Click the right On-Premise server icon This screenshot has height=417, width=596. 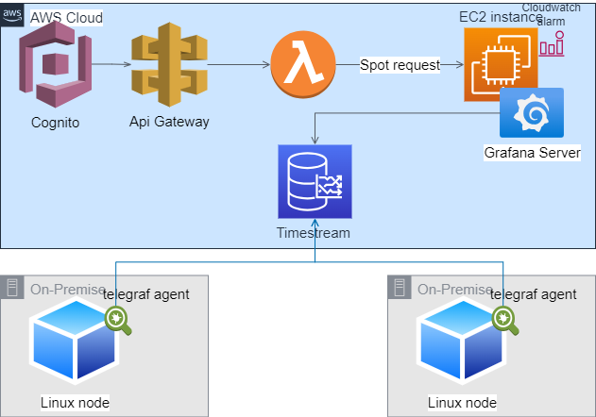[400, 289]
